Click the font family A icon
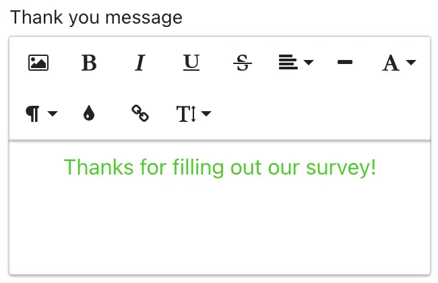 point(391,63)
